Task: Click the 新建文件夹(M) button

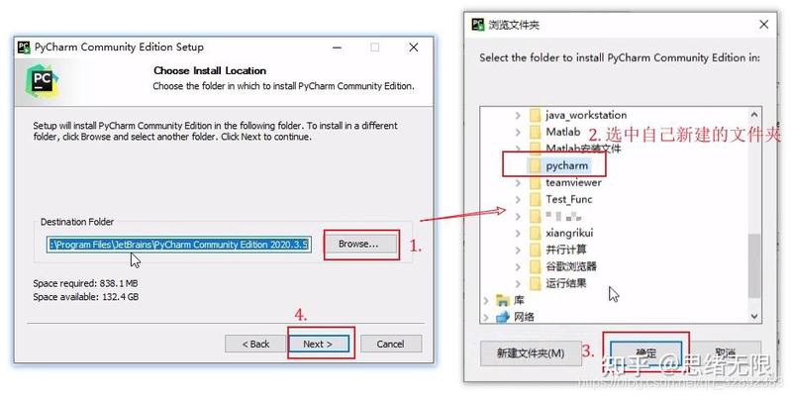Action: [x=531, y=353]
